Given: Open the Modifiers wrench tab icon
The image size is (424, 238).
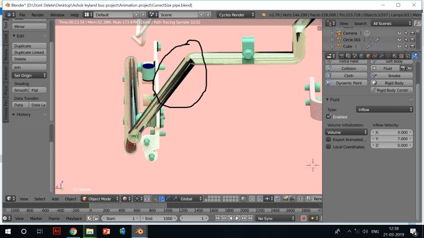Looking at the screenshot, I should pyautogui.click(x=382, y=56).
